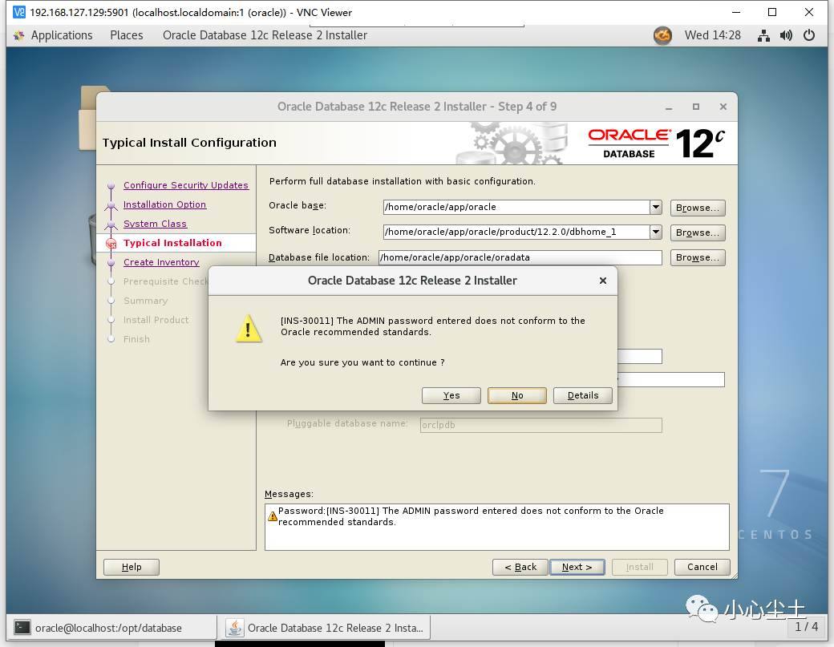Click the Applications menu foot icon

click(x=19, y=35)
